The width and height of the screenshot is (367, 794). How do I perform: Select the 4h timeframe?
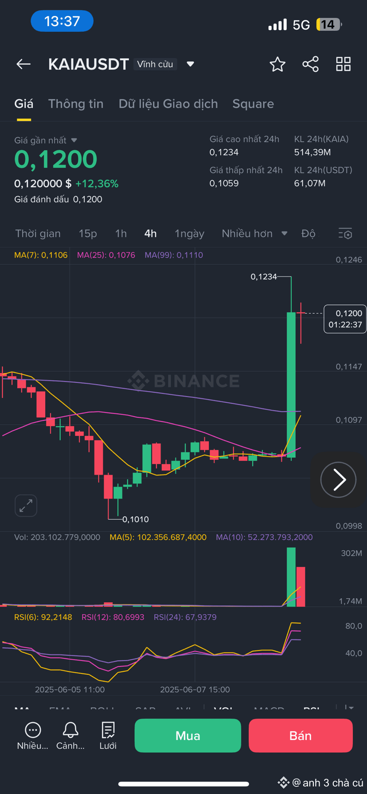(x=151, y=234)
